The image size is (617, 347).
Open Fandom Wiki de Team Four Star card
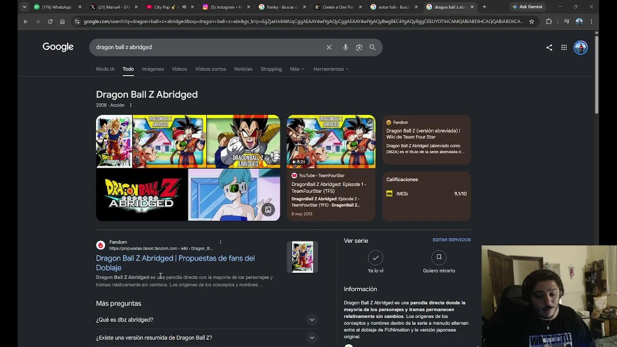427,140
